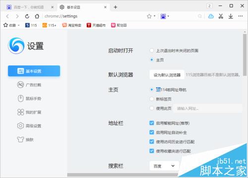Close the settings tab
Image resolution: width=248 pixels, height=178 pixels.
[x=105, y=7]
